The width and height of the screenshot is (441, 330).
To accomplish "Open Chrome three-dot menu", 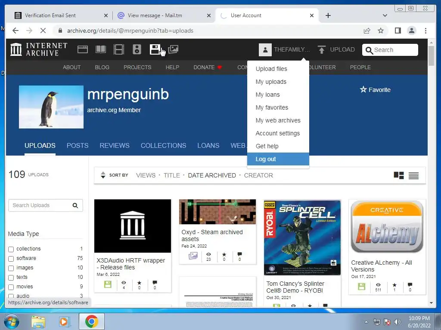I will tap(425, 31).
